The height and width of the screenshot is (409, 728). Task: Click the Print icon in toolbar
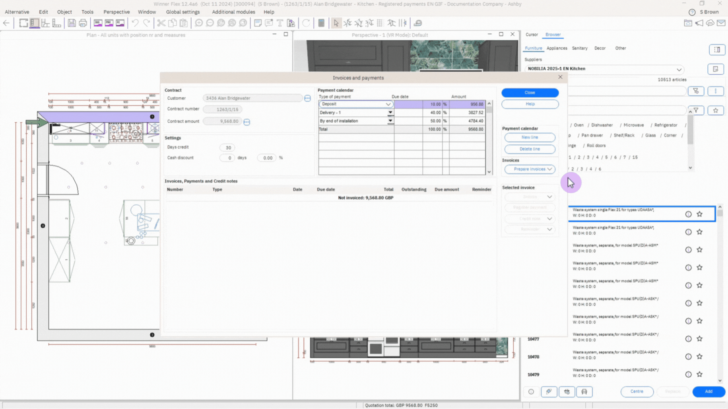click(x=83, y=23)
